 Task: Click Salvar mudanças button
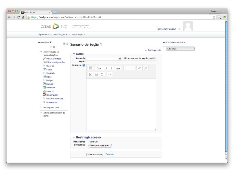(x=95, y=154)
